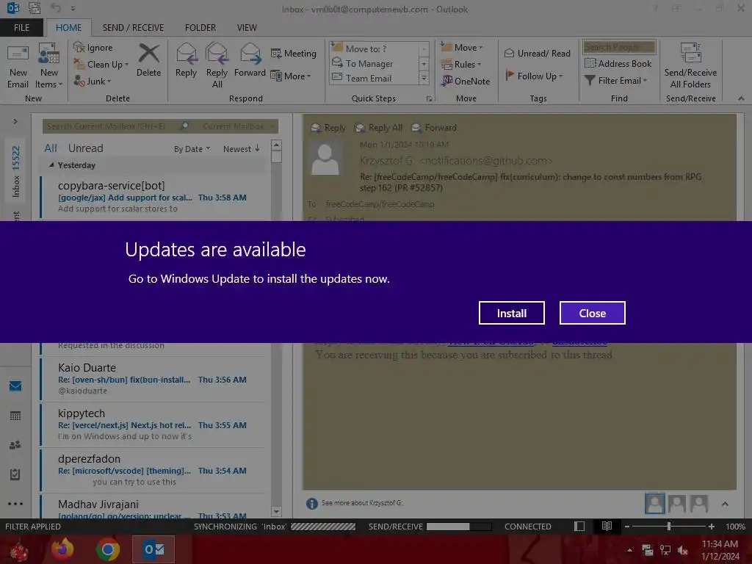Switch to the VIEW tab

click(x=247, y=28)
